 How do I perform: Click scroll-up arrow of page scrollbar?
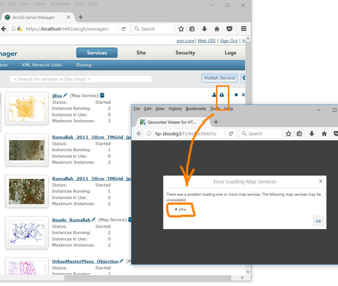coord(248,39)
